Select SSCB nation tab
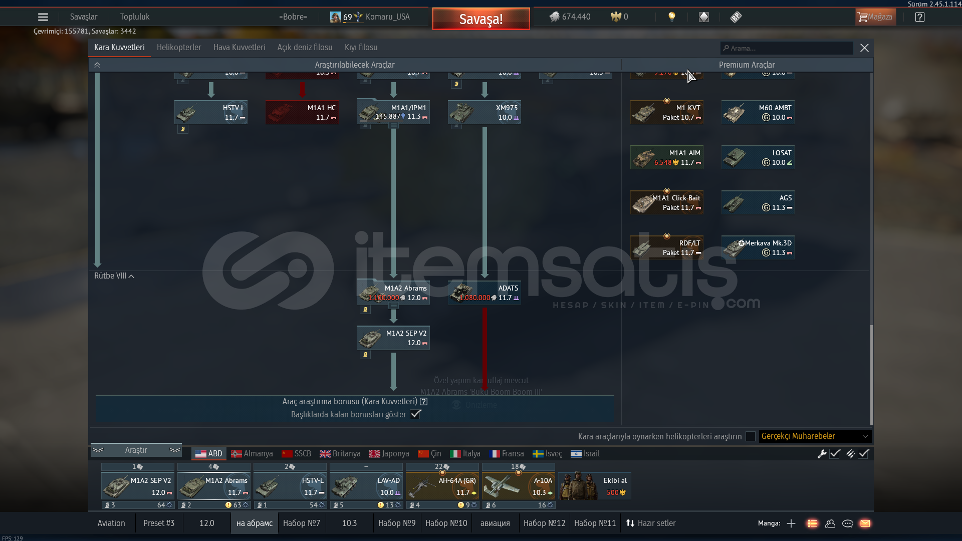The height and width of the screenshot is (541, 962). coord(297,454)
